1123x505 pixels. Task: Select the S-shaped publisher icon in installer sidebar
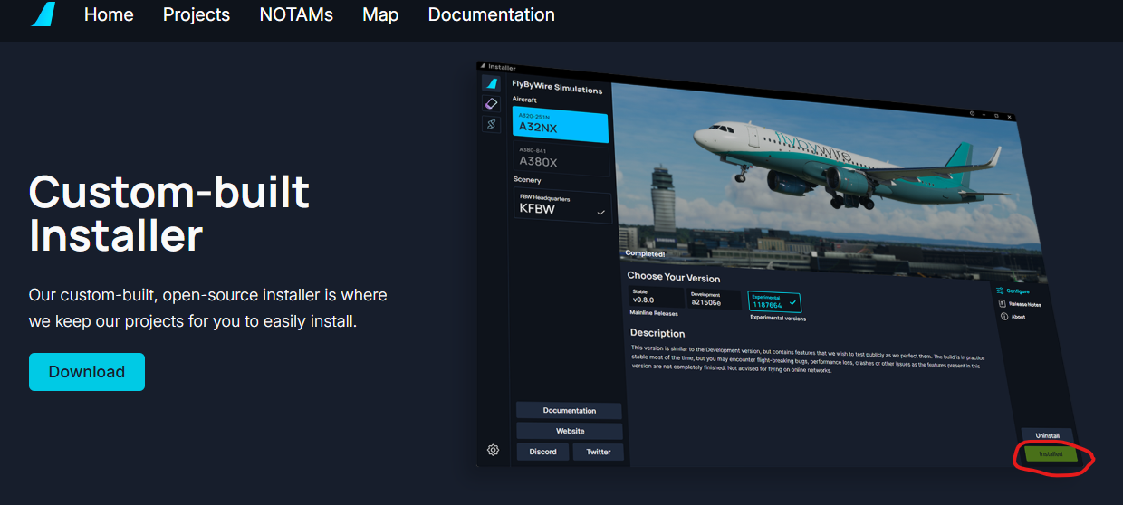492,124
